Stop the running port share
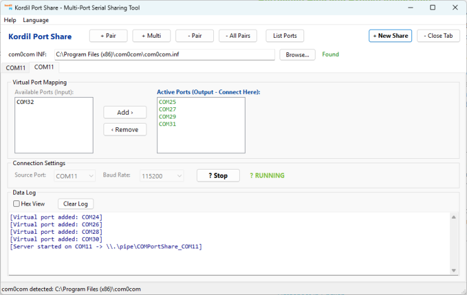 coord(218,175)
